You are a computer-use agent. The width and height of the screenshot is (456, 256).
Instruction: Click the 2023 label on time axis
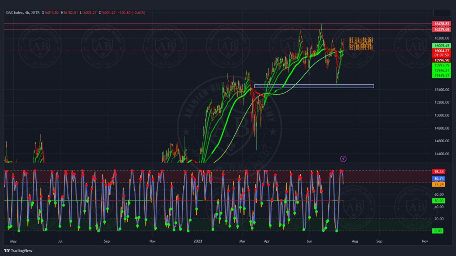click(198, 241)
